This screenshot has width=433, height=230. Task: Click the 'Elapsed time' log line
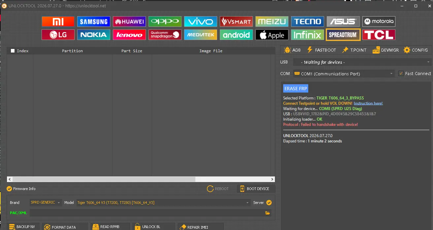coord(313,141)
